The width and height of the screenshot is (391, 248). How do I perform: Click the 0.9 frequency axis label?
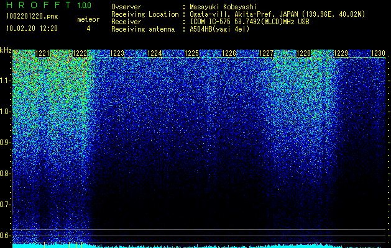point(6,143)
